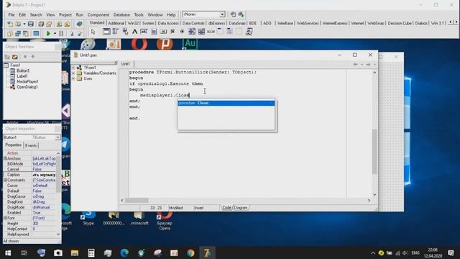The width and height of the screenshot is (460, 259).
Task: Switch to the Data Access palette tab
Action: [168, 23]
